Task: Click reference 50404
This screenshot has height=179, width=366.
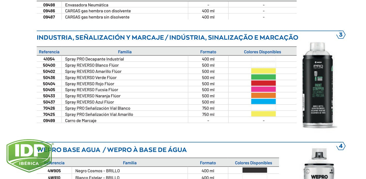Action: (x=49, y=84)
